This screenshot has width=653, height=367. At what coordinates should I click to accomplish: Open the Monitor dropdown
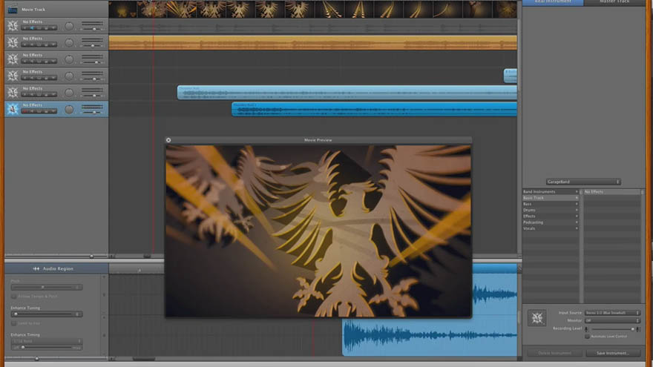[611, 320]
